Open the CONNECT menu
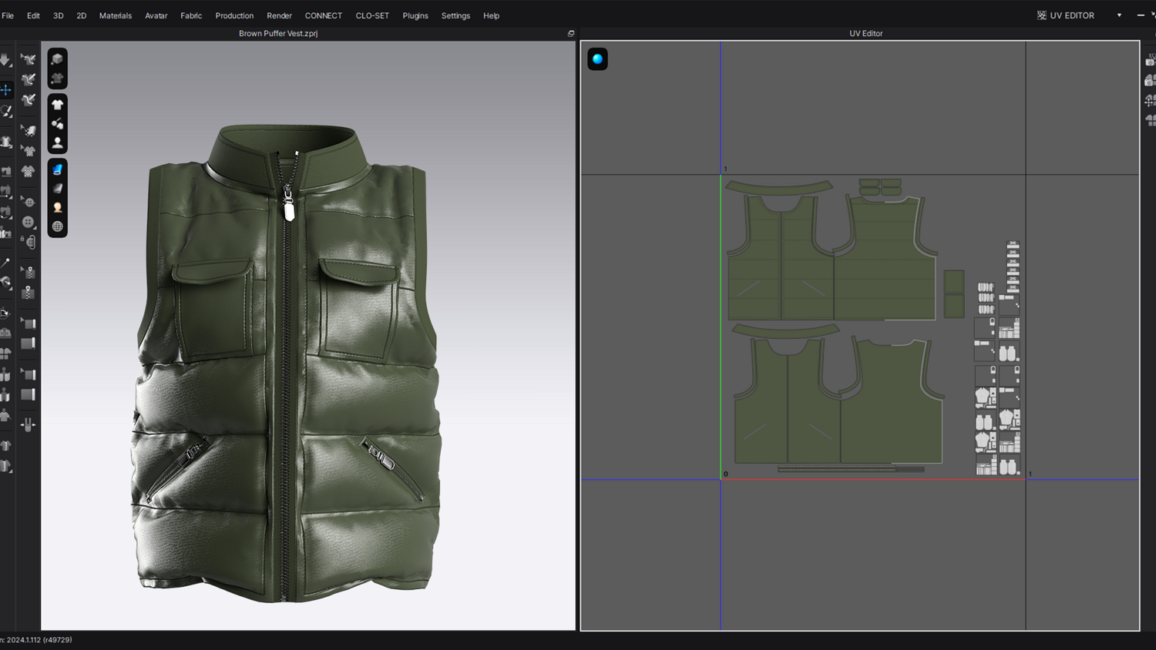The height and width of the screenshot is (650, 1156). 323,15
